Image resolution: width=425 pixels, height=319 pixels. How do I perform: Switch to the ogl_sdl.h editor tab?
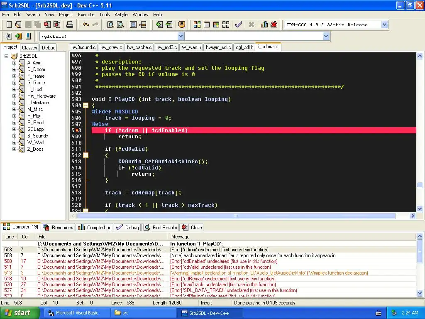point(244,47)
